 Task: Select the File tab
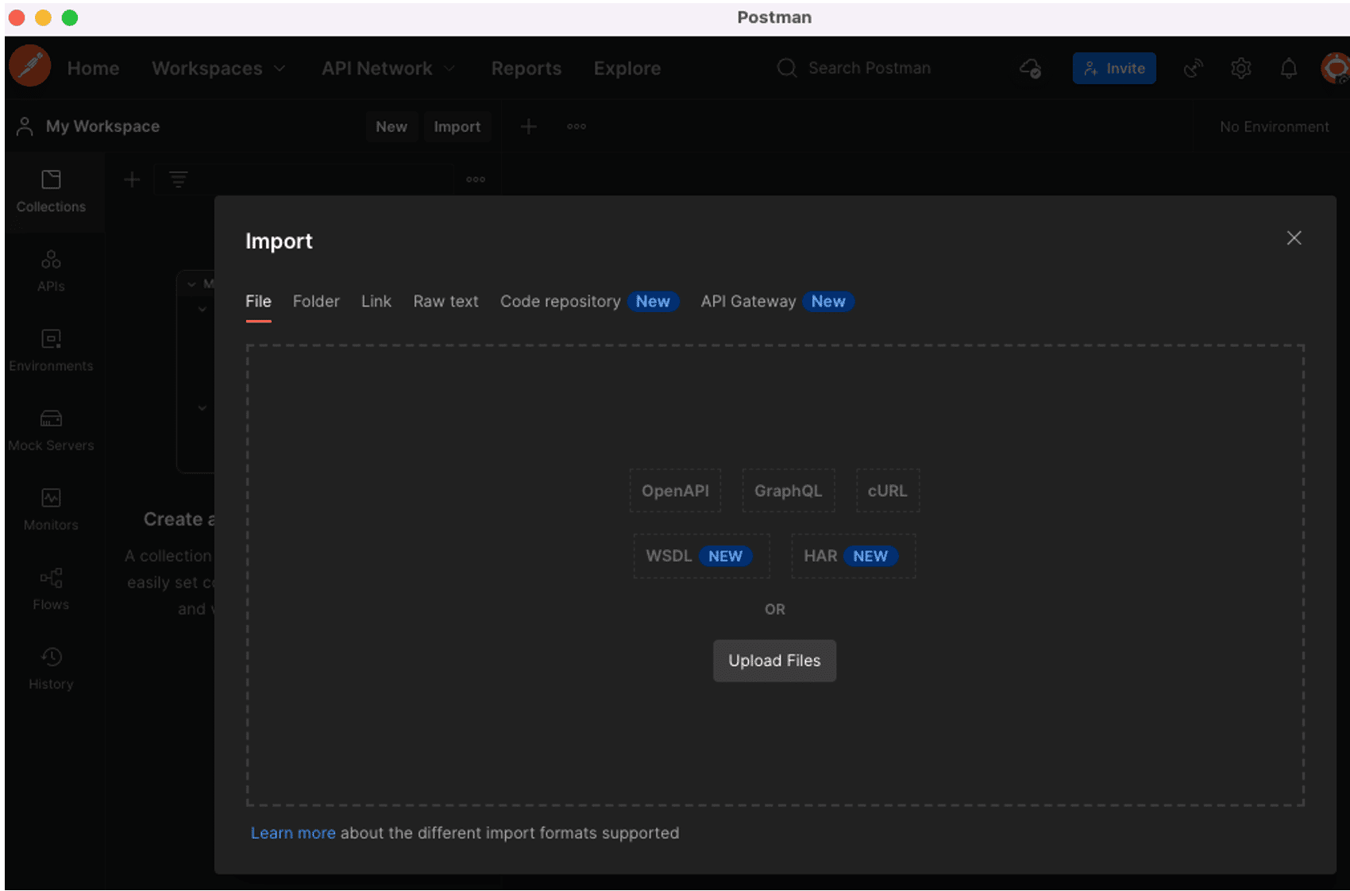258,302
